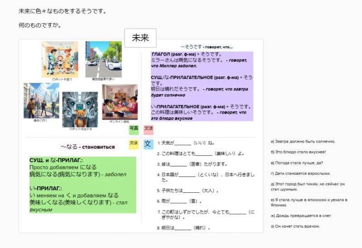Select the fox with robots picture
362x248 pixels.
(x=80, y=110)
